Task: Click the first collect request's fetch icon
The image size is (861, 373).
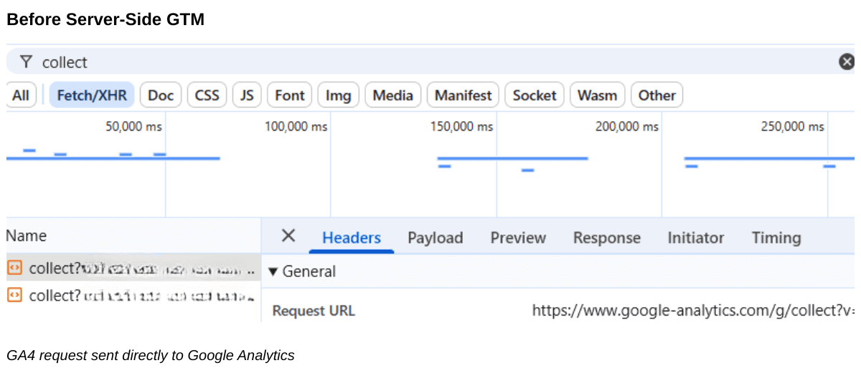Action: point(15,268)
